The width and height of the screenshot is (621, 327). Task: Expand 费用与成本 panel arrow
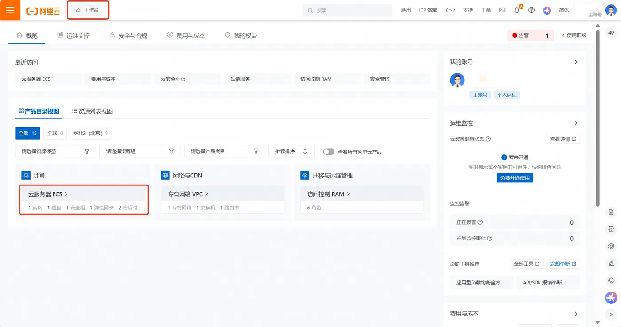(576, 314)
